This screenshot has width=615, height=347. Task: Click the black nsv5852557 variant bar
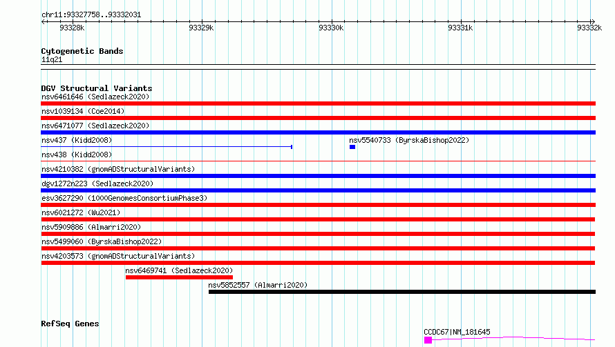(x=402, y=292)
